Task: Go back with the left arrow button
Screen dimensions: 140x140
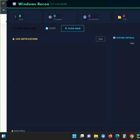Action: click(3, 10)
